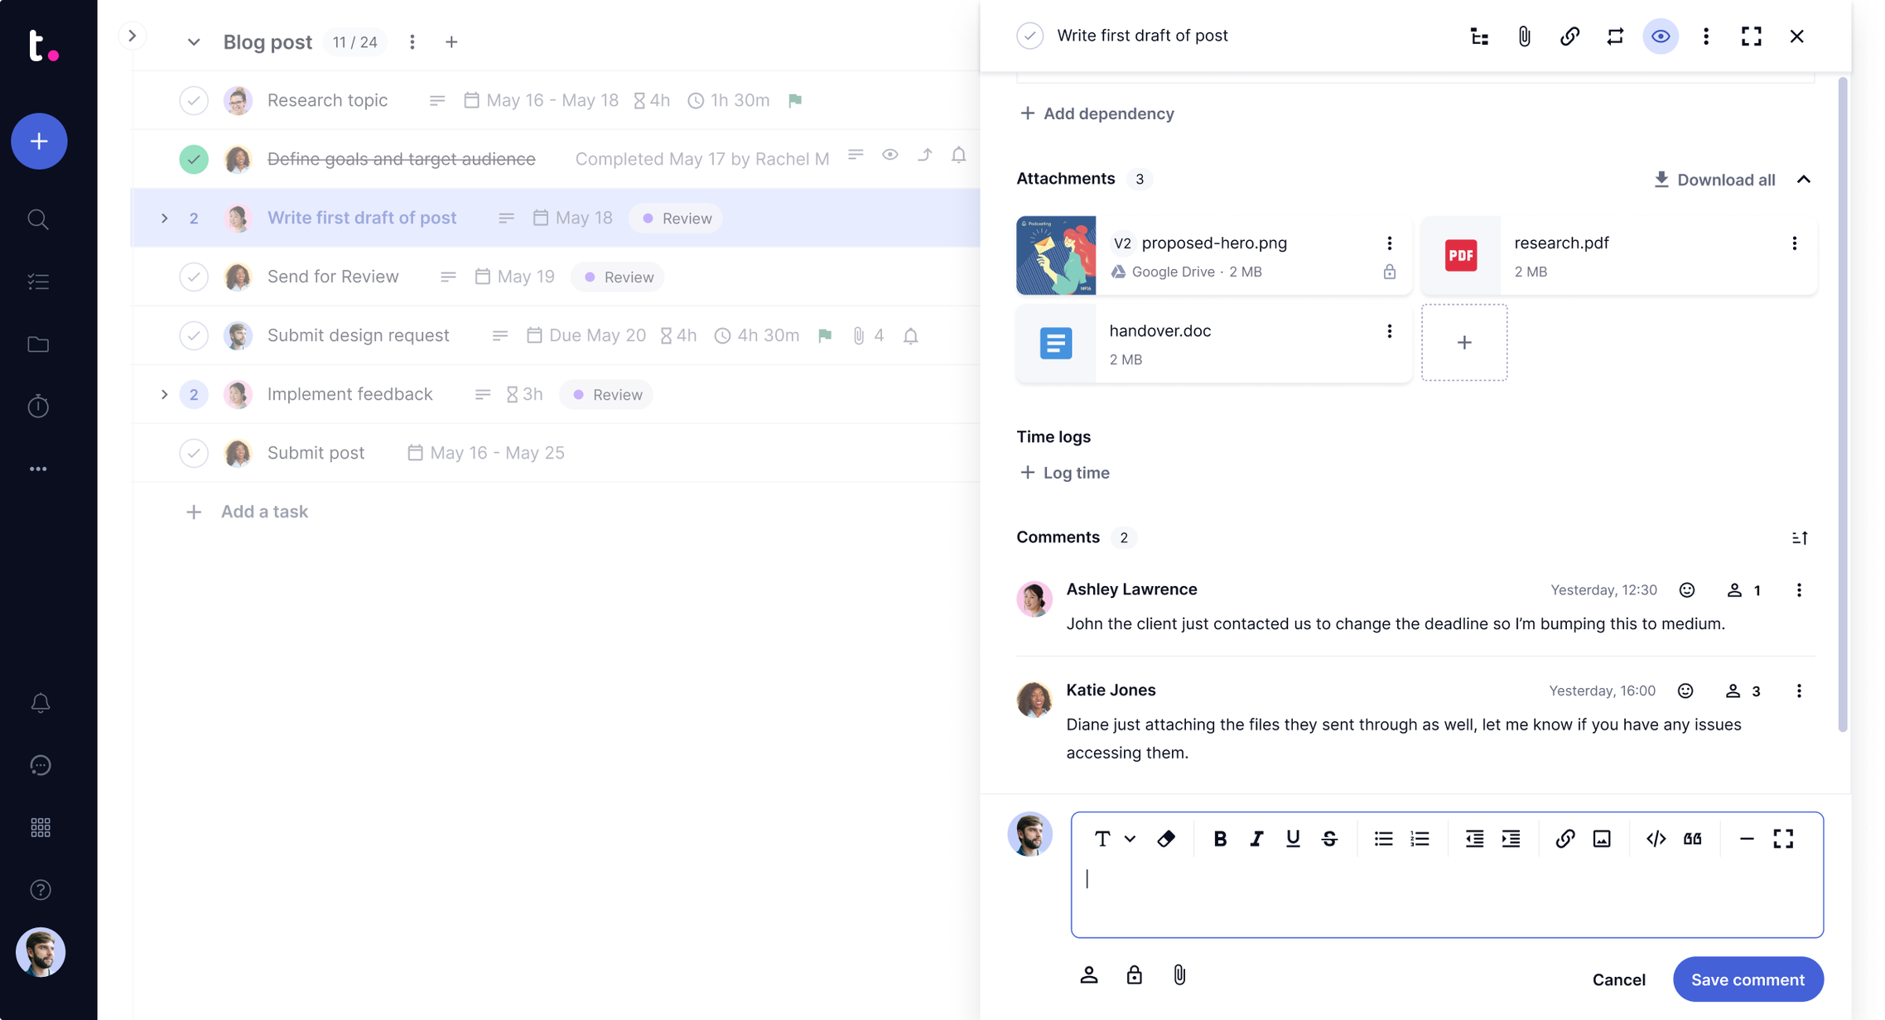Mark Research topic task complete
Viewport: 1885px width, 1020px height.
click(x=194, y=101)
